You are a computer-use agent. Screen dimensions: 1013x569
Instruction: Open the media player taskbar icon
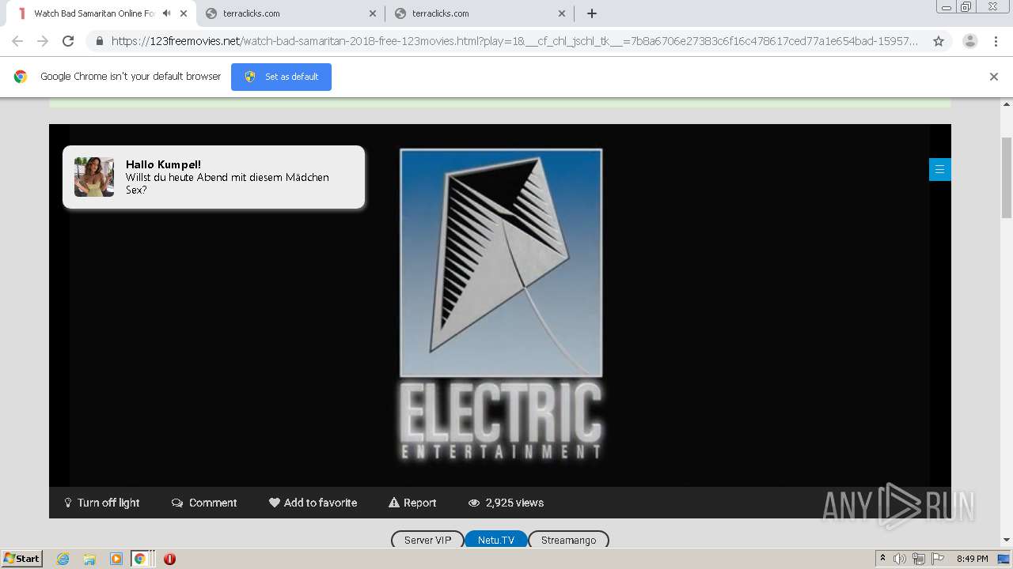click(x=116, y=559)
